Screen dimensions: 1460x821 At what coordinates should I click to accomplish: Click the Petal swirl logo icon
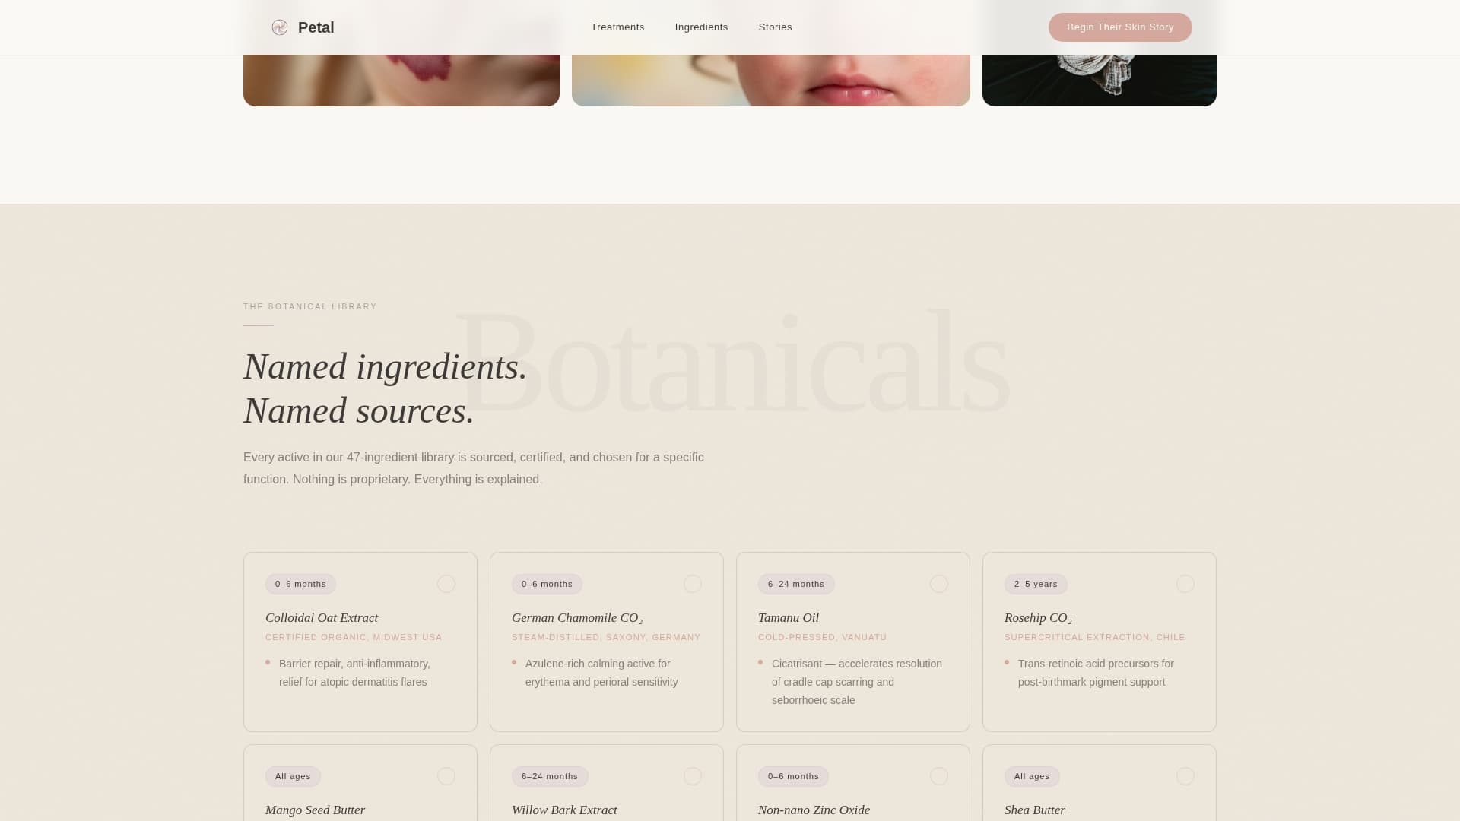(x=281, y=27)
